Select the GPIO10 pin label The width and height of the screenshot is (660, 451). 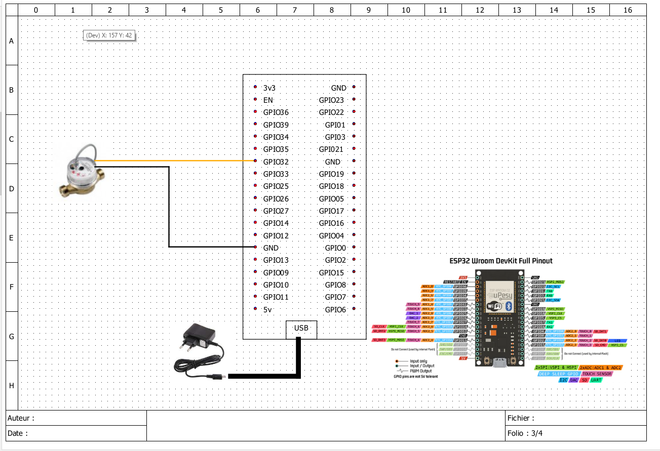click(276, 285)
